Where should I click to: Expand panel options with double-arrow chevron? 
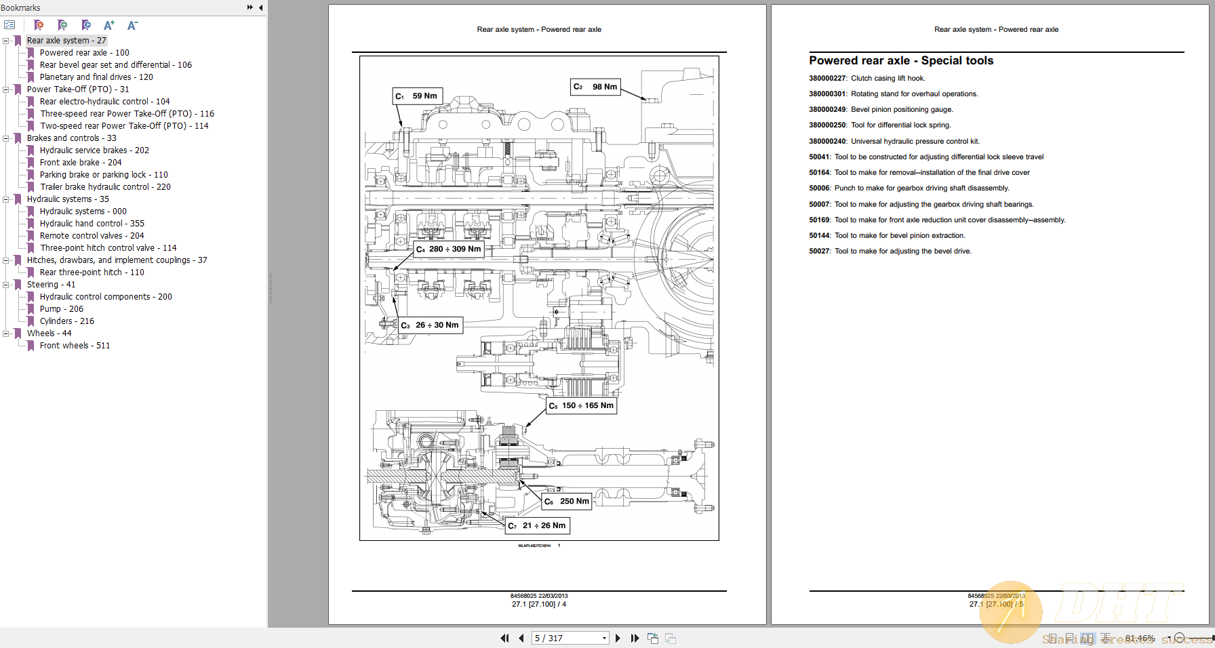pyautogui.click(x=250, y=7)
